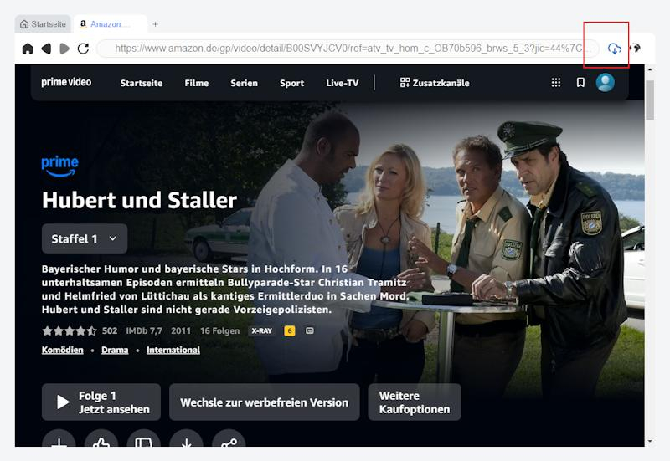This screenshot has width=670, height=461.
Task: Open the Zusatzkanäle menu
Action: (x=435, y=83)
